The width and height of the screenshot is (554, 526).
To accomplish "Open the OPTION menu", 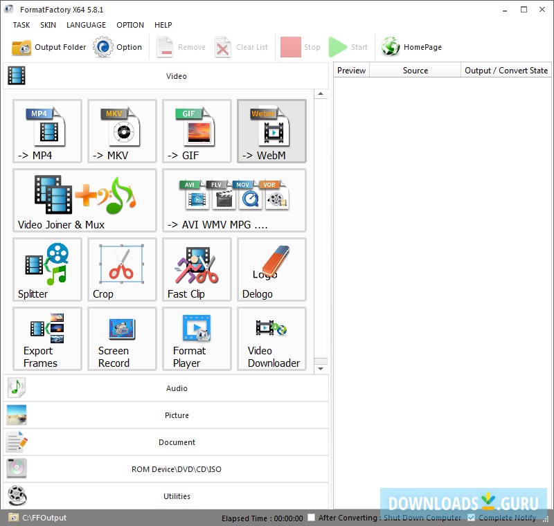I will pyautogui.click(x=130, y=25).
